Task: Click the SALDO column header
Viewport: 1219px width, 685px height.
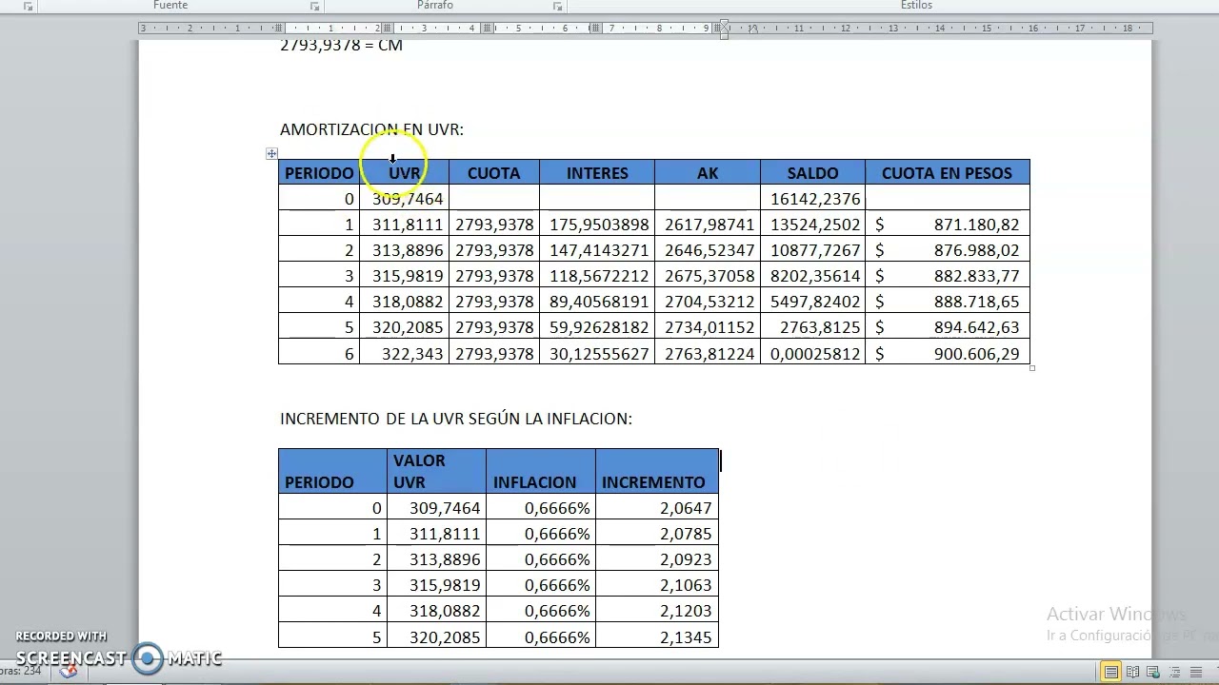Action: click(x=812, y=172)
